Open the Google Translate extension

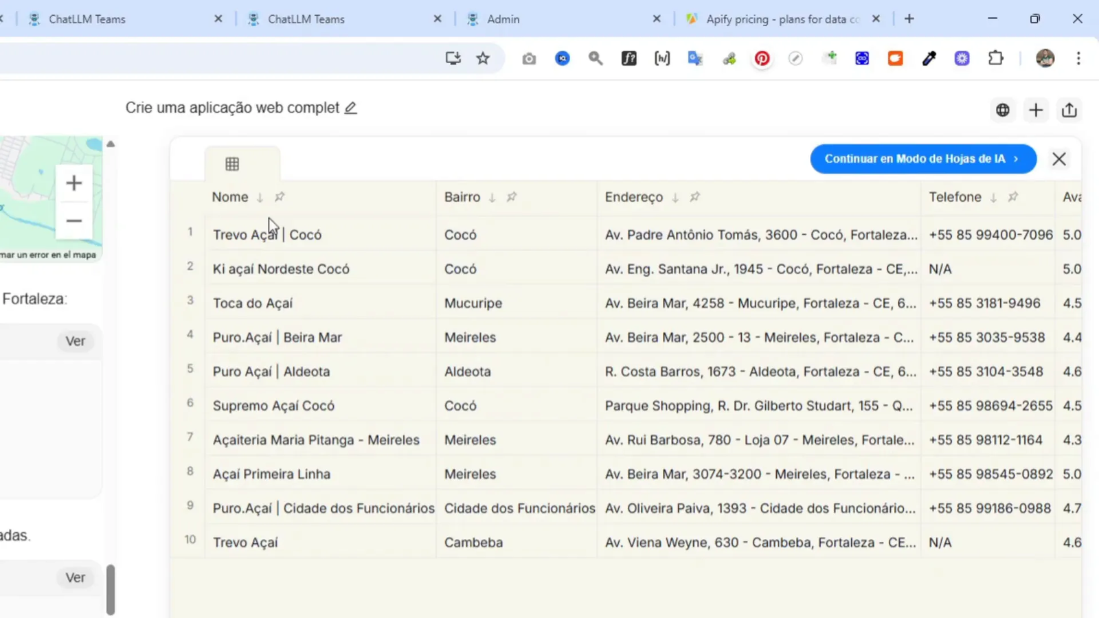[x=695, y=58]
